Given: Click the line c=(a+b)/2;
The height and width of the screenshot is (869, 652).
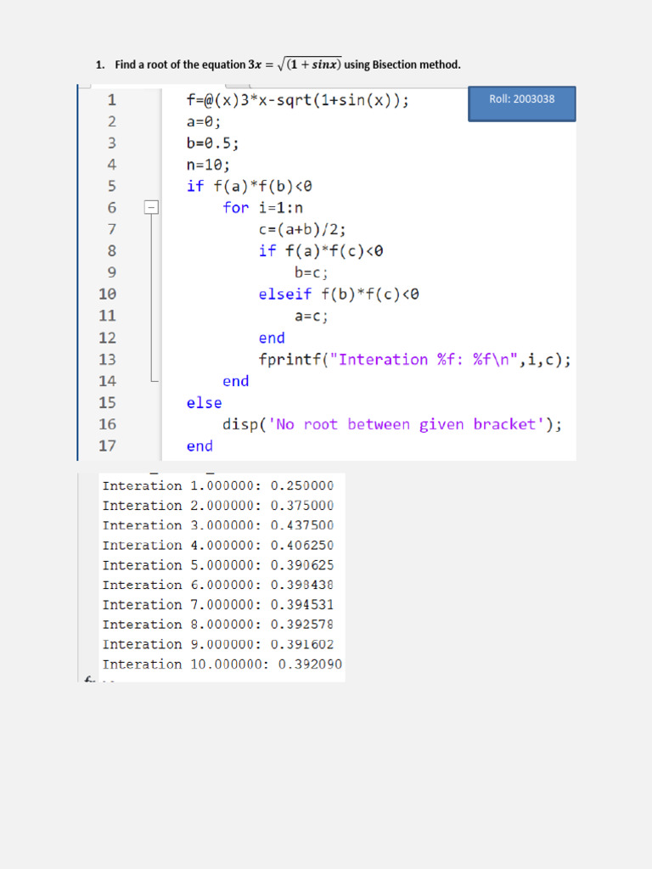Looking at the screenshot, I should pos(302,229).
